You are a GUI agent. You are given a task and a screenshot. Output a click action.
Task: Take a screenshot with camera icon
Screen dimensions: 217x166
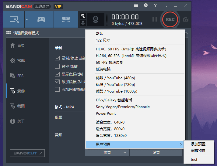point(186,19)
